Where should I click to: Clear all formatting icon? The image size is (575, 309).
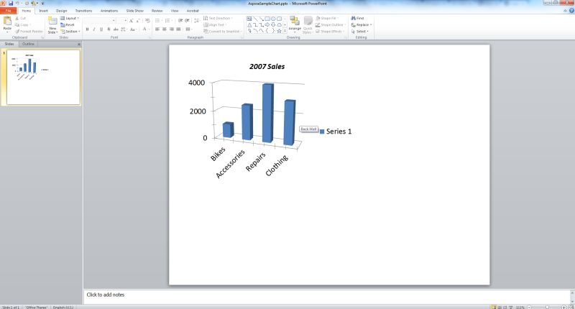click(x=147, y=21)
